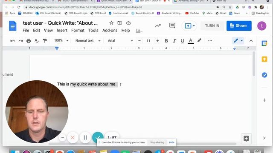Open the Docs home icon
Screen dimensions: 273x153
12,26
